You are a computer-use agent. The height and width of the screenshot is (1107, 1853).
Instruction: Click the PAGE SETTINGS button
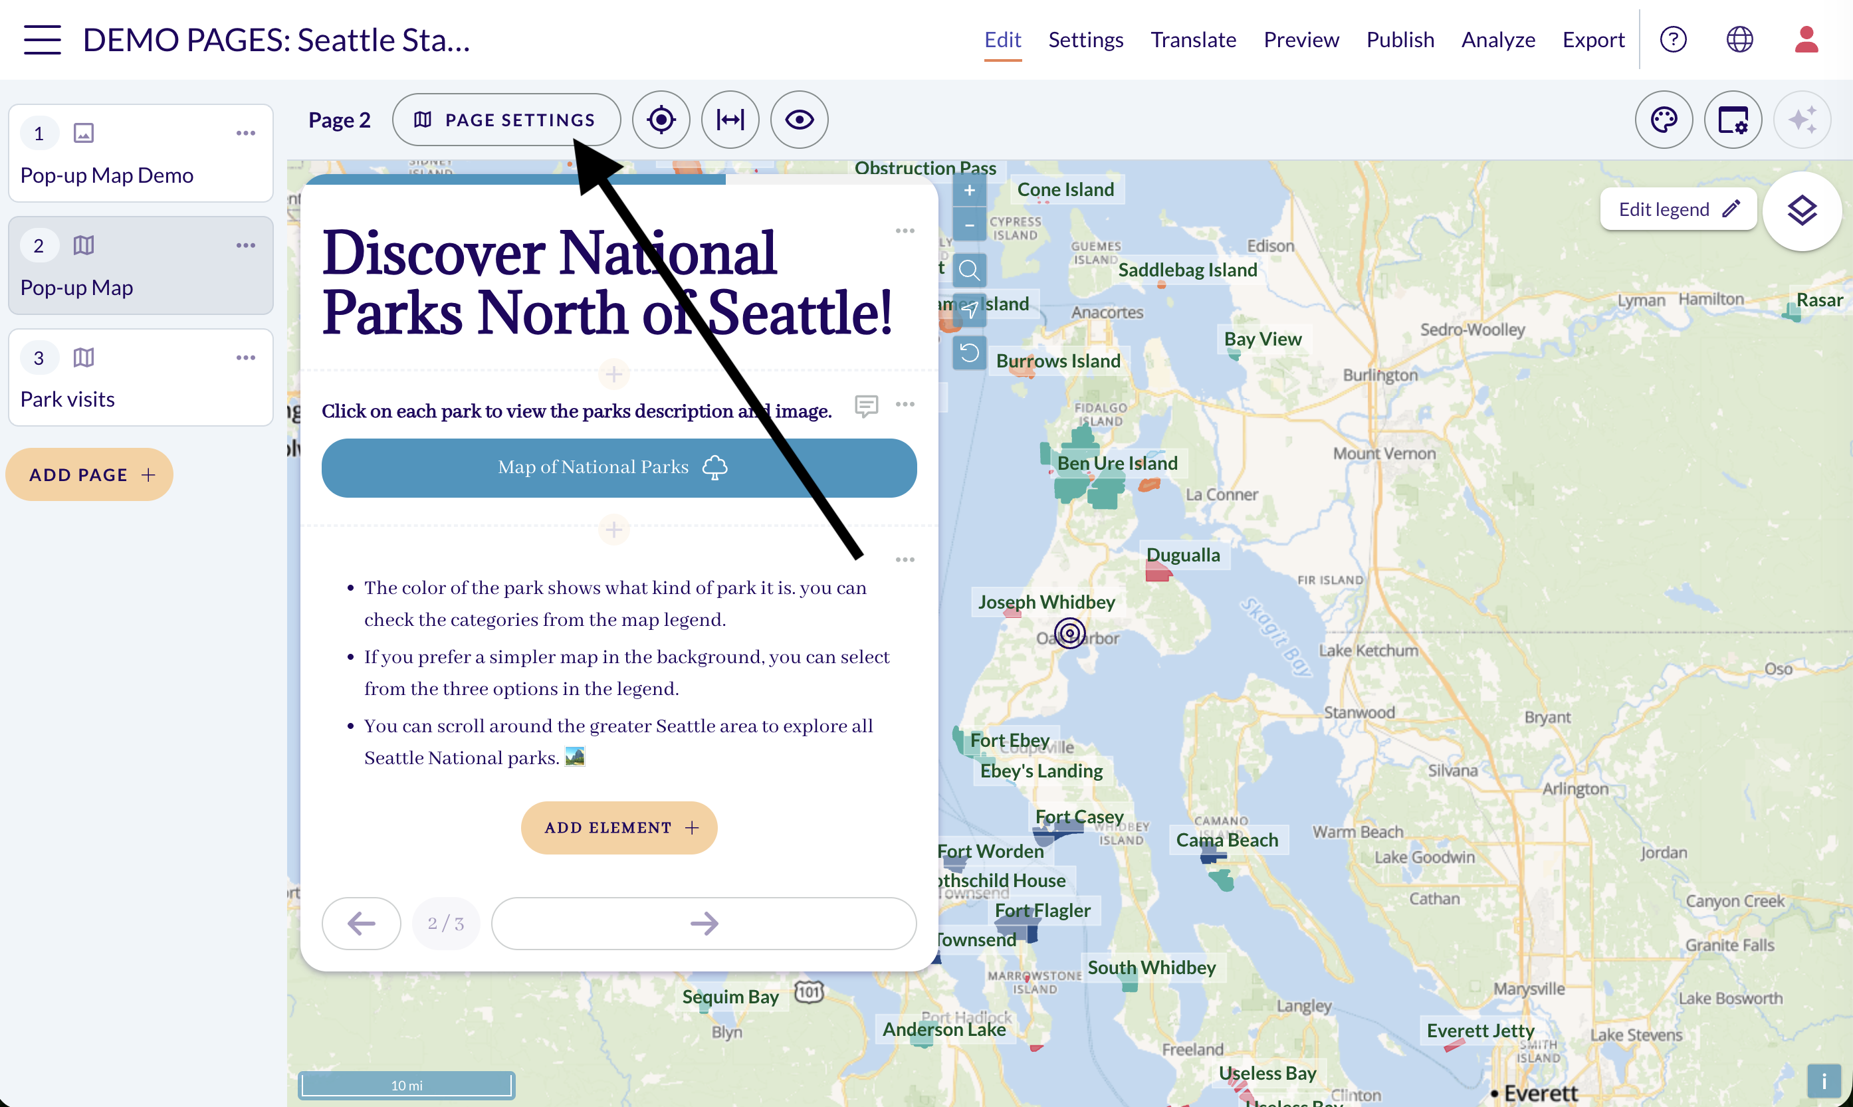[x=506, y=120]
